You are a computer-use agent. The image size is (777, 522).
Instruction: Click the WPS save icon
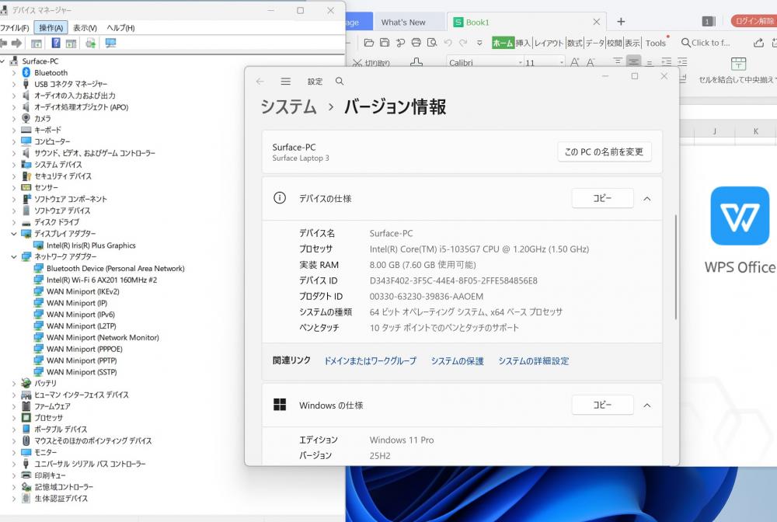[x=385, y=43]
